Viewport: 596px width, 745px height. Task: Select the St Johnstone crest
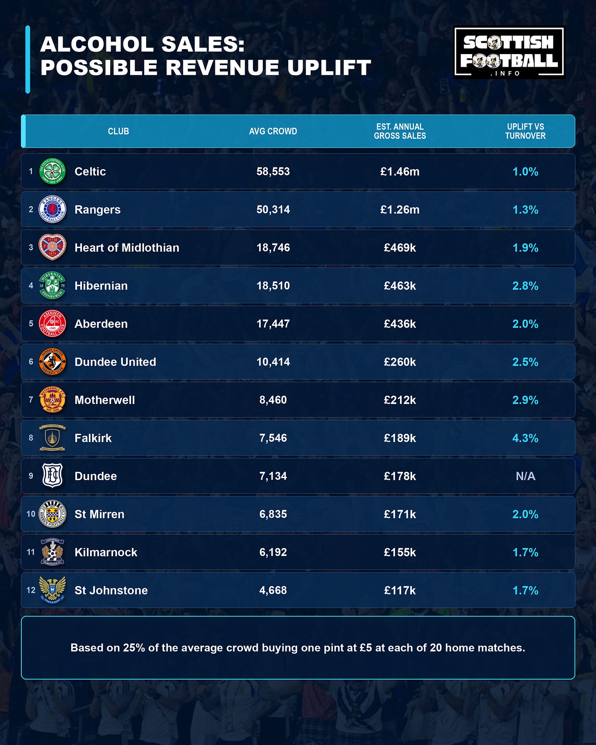tap(52, 590)
